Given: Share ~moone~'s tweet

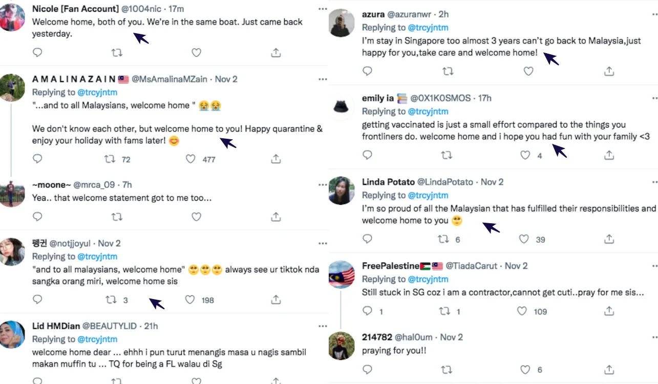Looking at the screenshot, I should pyautogui.click(x=275, y=217).
